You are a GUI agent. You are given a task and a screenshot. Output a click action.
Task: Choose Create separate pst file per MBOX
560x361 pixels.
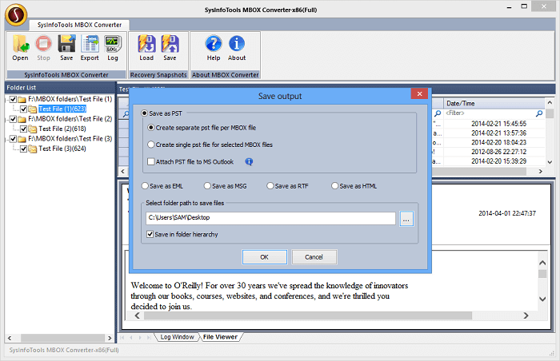(x=151, y=127)
